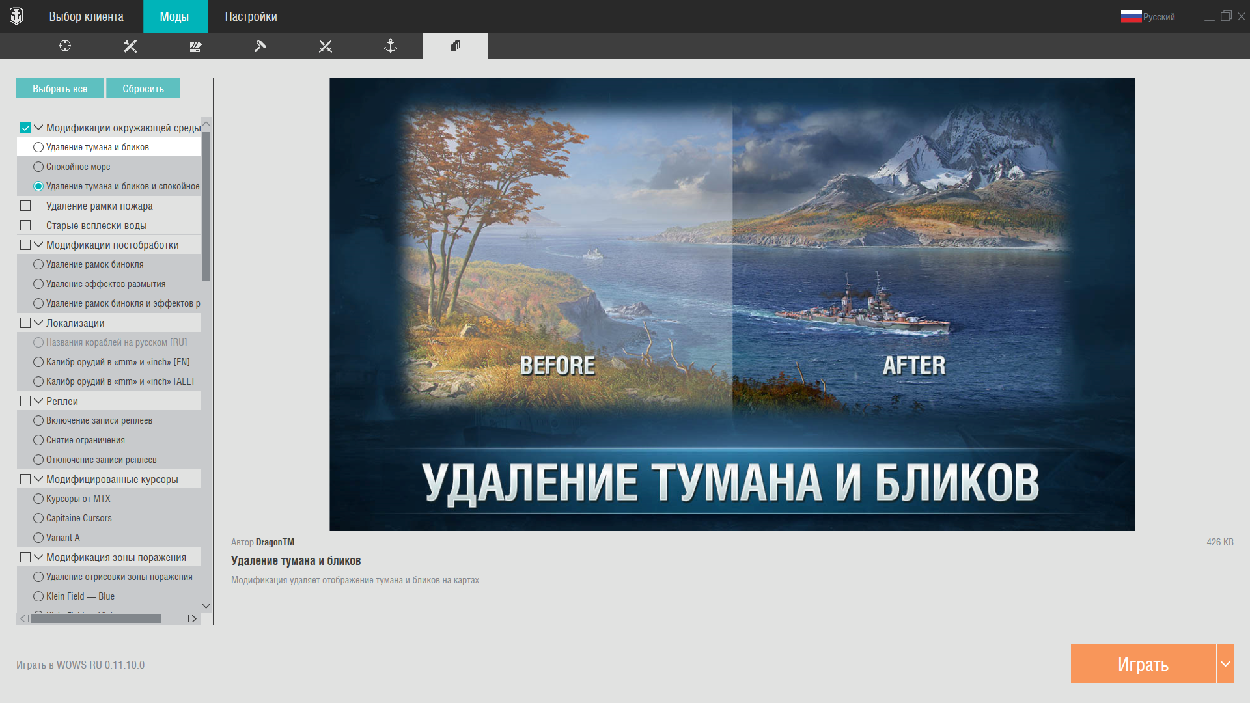Open the crossed swords category tab
This screenshot has width=1250, height=703.
click(326, 46)
